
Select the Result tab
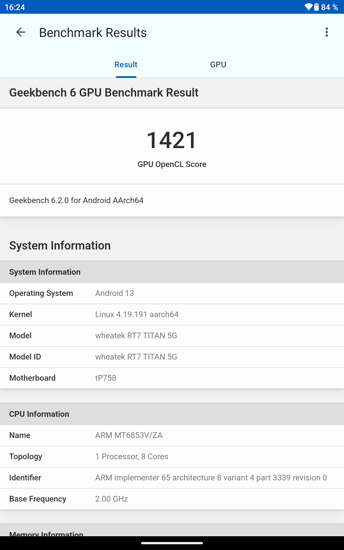[x=126, y=65]
